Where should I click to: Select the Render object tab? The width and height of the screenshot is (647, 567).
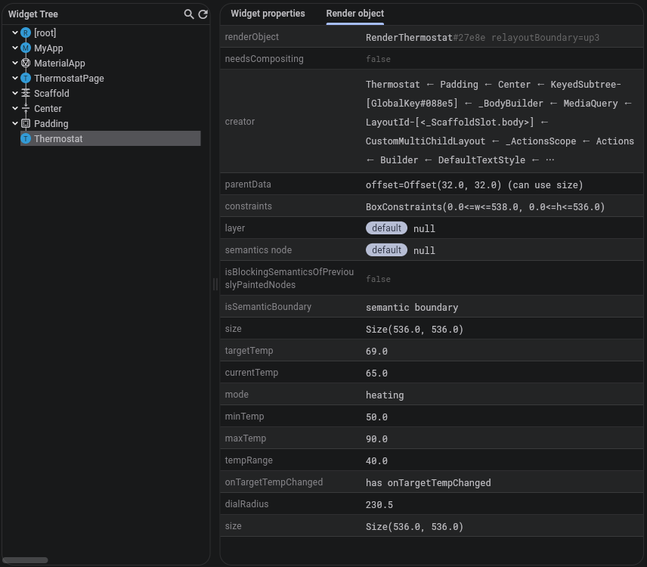[354, 14]
